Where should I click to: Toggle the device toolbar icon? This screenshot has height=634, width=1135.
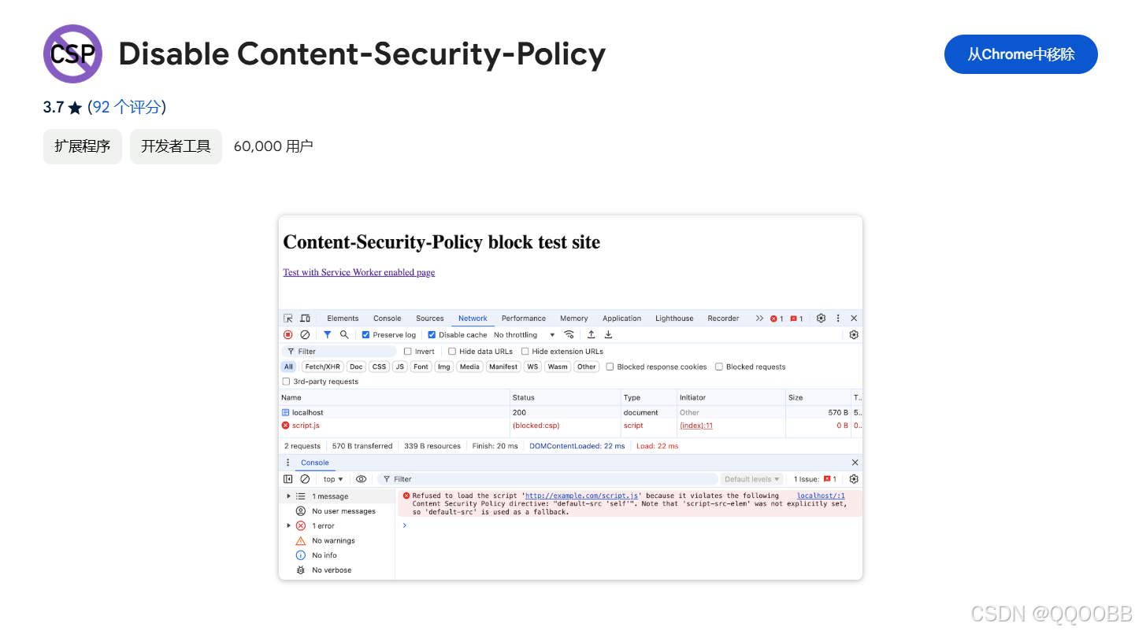coord(306,319)
